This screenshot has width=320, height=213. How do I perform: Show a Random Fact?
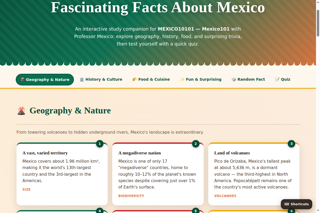(248, 79)
